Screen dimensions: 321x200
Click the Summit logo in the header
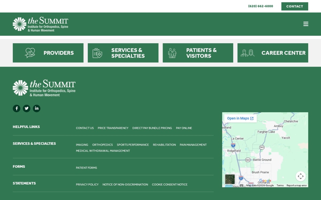[41, 24]
